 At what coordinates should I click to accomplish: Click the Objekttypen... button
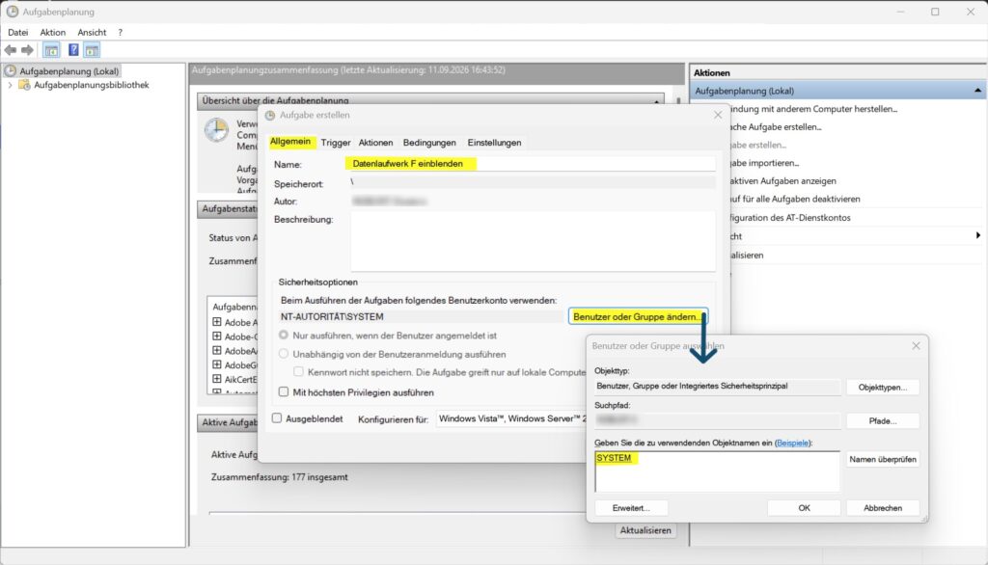coord(882,388)
